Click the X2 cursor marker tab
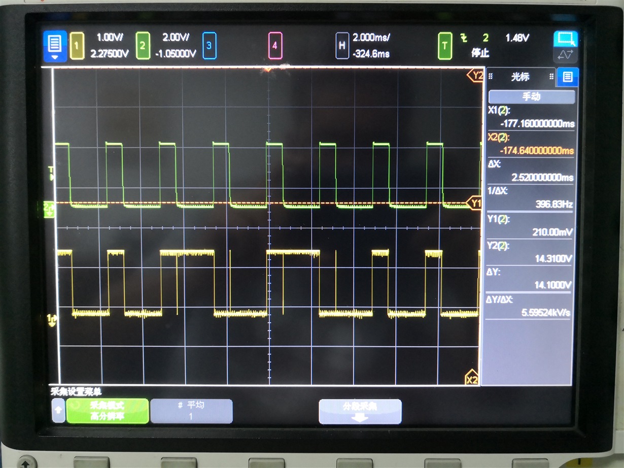Image resolution: width=624 pixels, height=468 pixels. coord(472,379)
